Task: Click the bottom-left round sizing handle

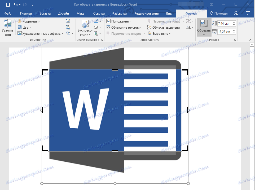Action: 42,183
